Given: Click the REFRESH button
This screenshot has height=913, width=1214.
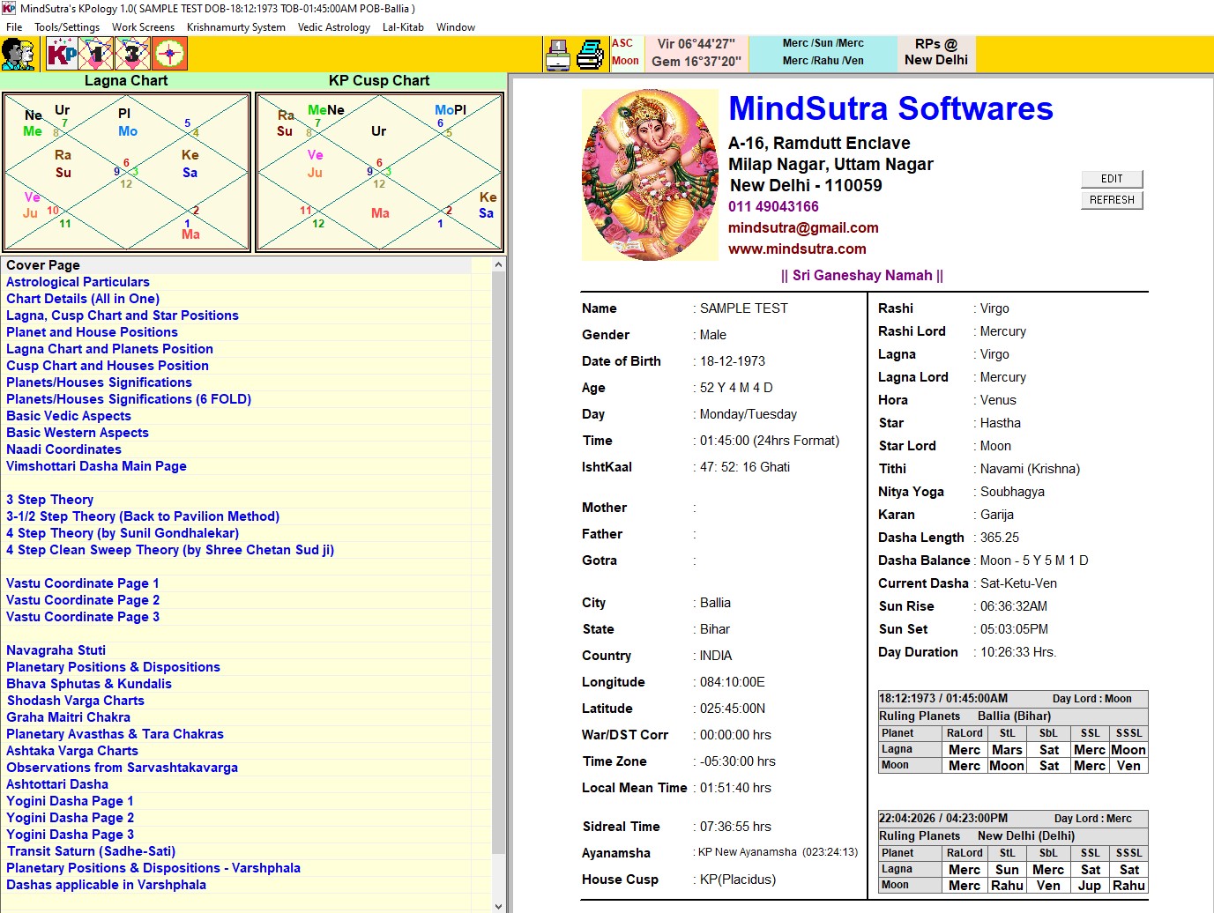Looking at the screenshot, I should (1112, 200).
